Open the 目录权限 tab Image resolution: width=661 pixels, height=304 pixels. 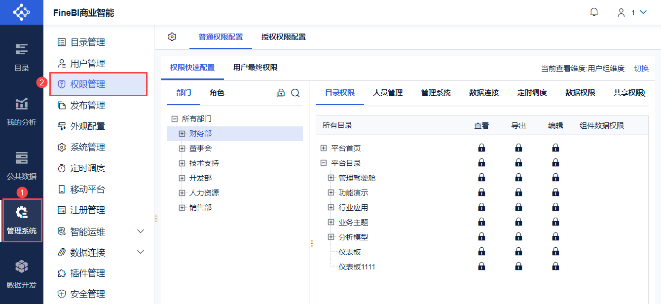(340, 93)
